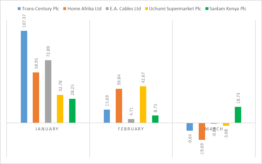Click the January gray bar labeled 72.89

(x=48, y=91)
